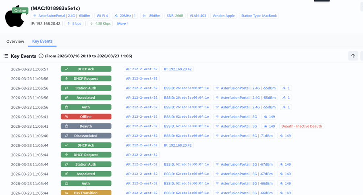Click the red Offline event badge

(86, 116)
